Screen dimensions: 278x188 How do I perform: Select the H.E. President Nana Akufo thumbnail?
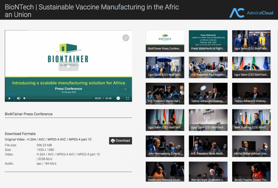208,146
